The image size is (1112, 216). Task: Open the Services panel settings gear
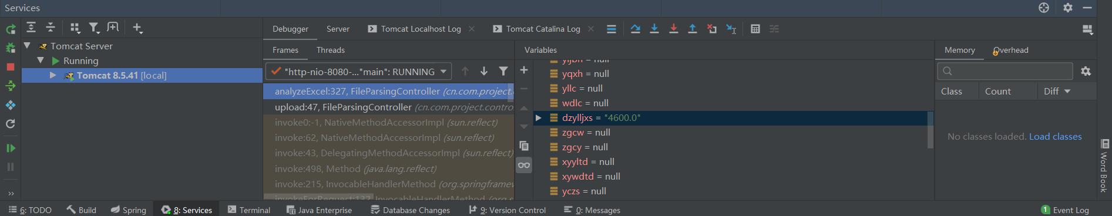[1068, 8]
